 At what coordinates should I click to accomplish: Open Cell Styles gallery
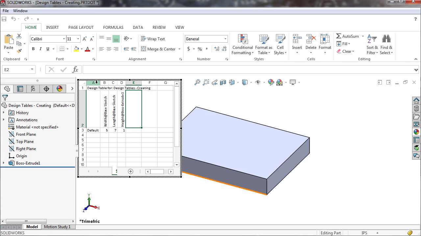point(280,45)
